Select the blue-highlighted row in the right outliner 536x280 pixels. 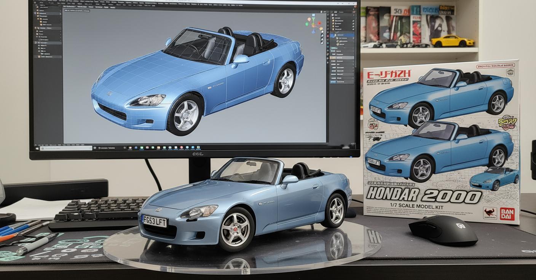[342, 35]
